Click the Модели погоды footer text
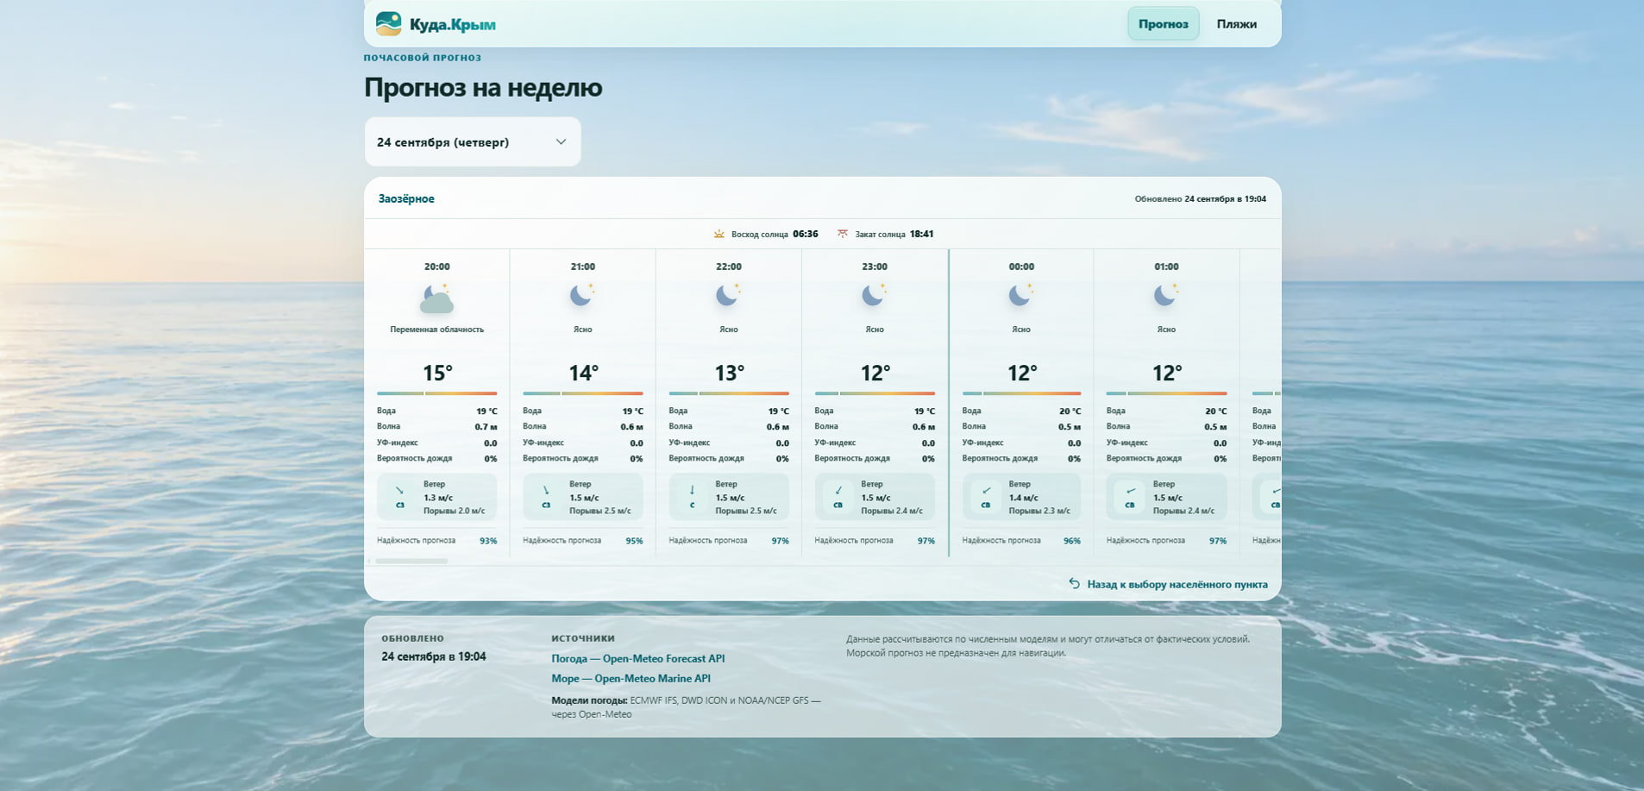The image size is (1644, 791). click(x=686, y=706)
